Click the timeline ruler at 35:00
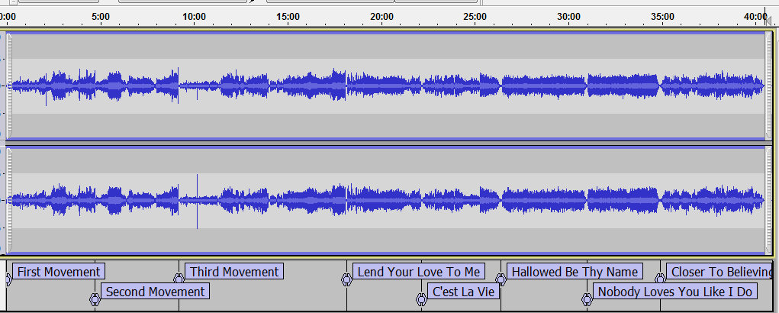Viewport: 779px width, 313px height. pos(662,16)
